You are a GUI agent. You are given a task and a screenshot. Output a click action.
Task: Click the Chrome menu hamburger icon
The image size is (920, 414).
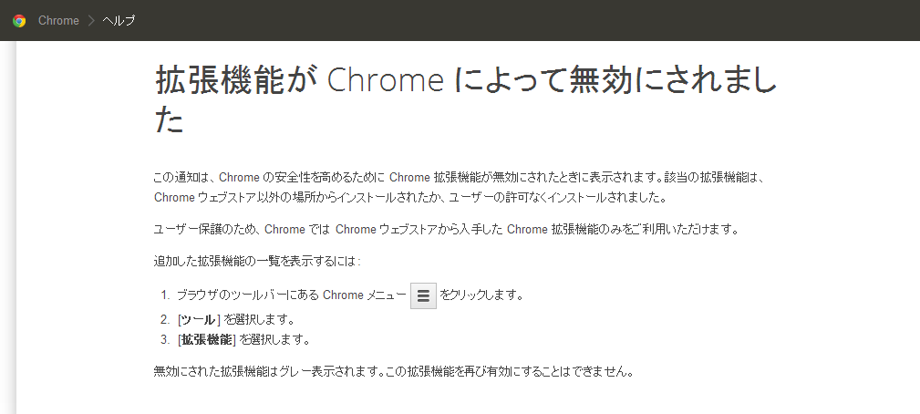point(423,295)
